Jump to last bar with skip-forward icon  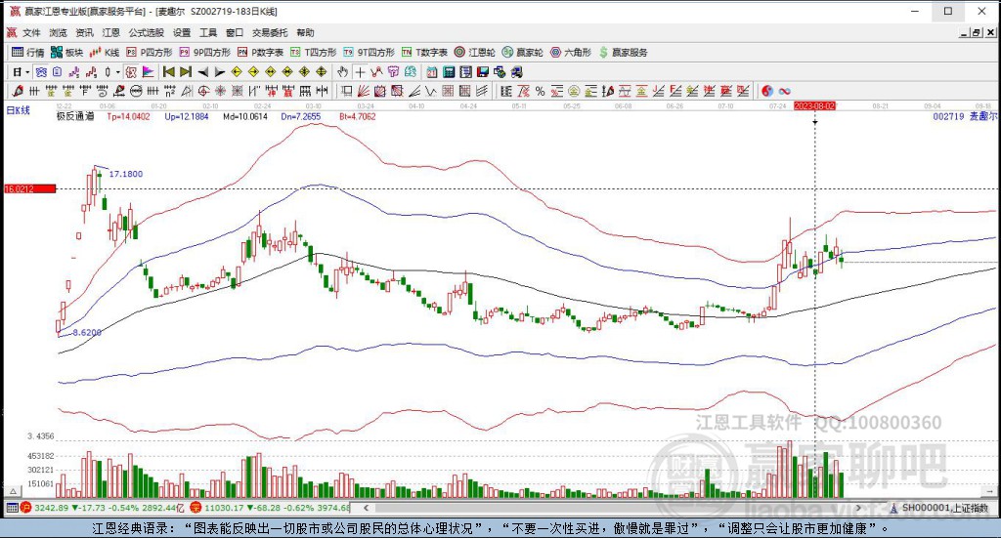(186, 72)
